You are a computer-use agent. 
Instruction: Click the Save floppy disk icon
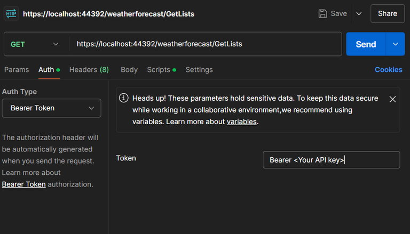tap(322, 13)
